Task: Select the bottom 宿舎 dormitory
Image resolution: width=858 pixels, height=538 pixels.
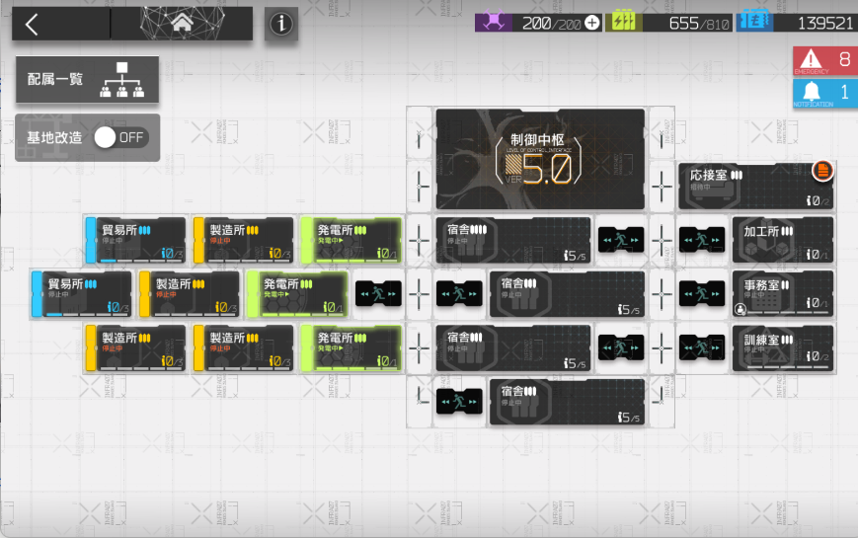Action: coord(567,402)
